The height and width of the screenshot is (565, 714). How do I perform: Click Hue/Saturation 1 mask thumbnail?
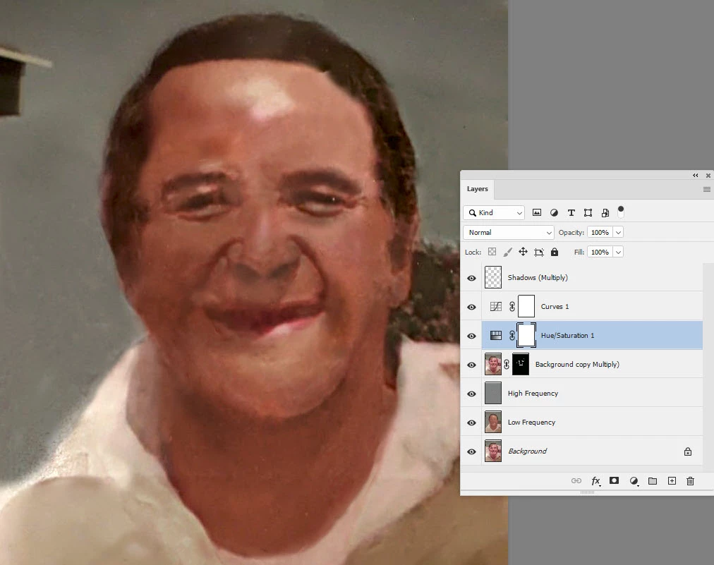pyautogui.click(x=526, y=335)
